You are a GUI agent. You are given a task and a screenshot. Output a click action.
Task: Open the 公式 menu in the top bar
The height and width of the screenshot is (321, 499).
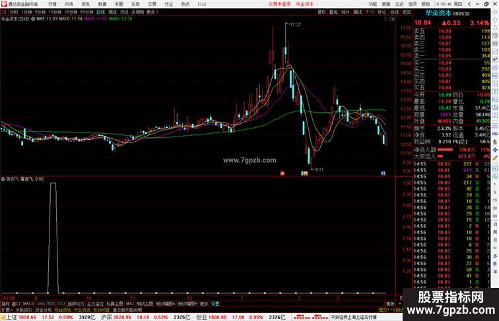(399, 4)
